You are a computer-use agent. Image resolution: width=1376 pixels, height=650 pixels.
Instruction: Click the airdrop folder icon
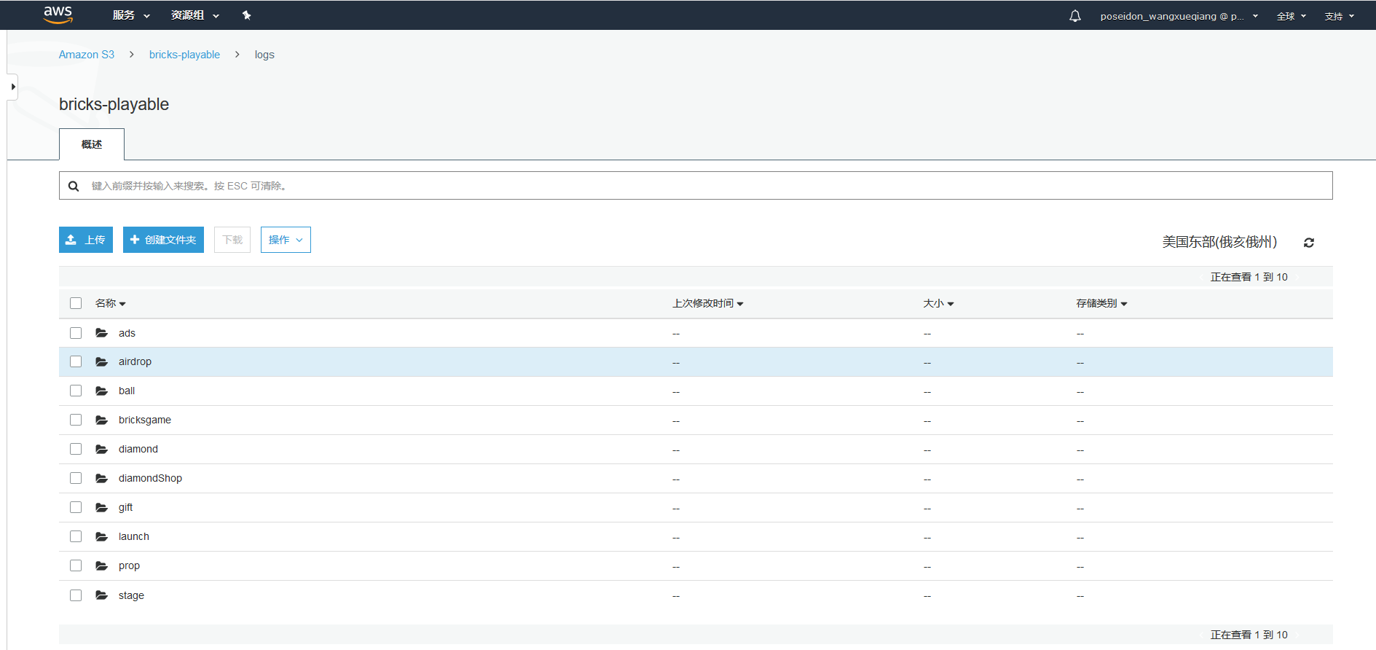coord(102,361)
